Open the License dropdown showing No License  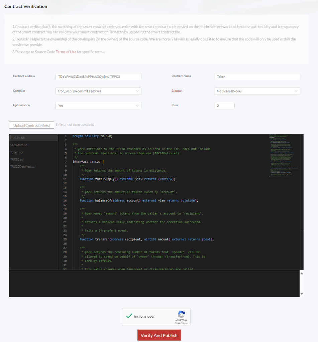pos(257,91)
